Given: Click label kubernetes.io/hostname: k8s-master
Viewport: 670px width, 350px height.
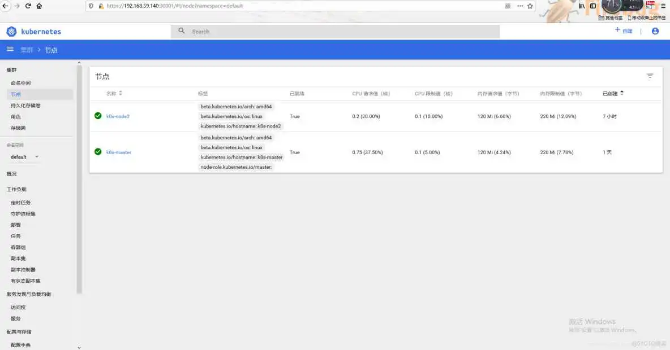Looking at the screenshot, I should coord(242,158).
